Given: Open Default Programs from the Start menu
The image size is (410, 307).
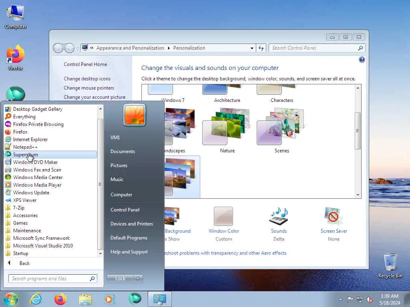Looking at the screenshot, I should pos(129,238).
